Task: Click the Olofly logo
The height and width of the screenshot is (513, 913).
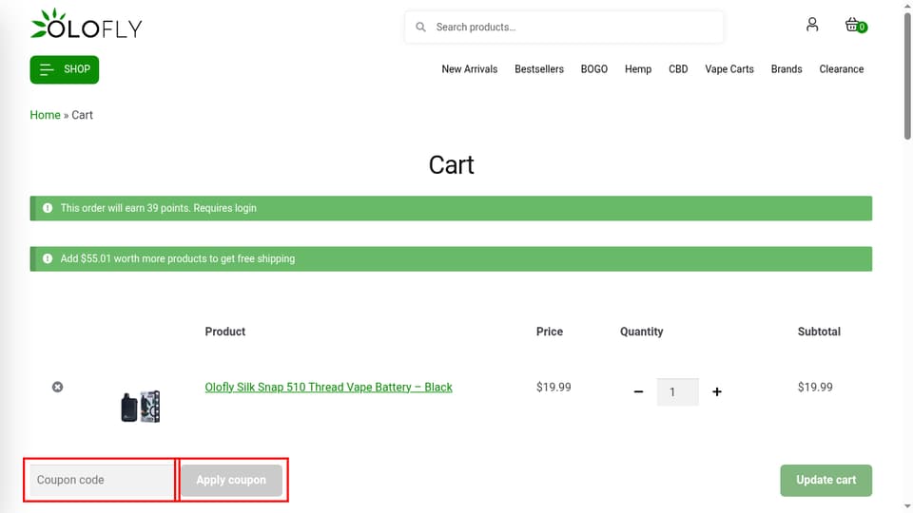Action: pyautogui.click(x=87, y=24)
